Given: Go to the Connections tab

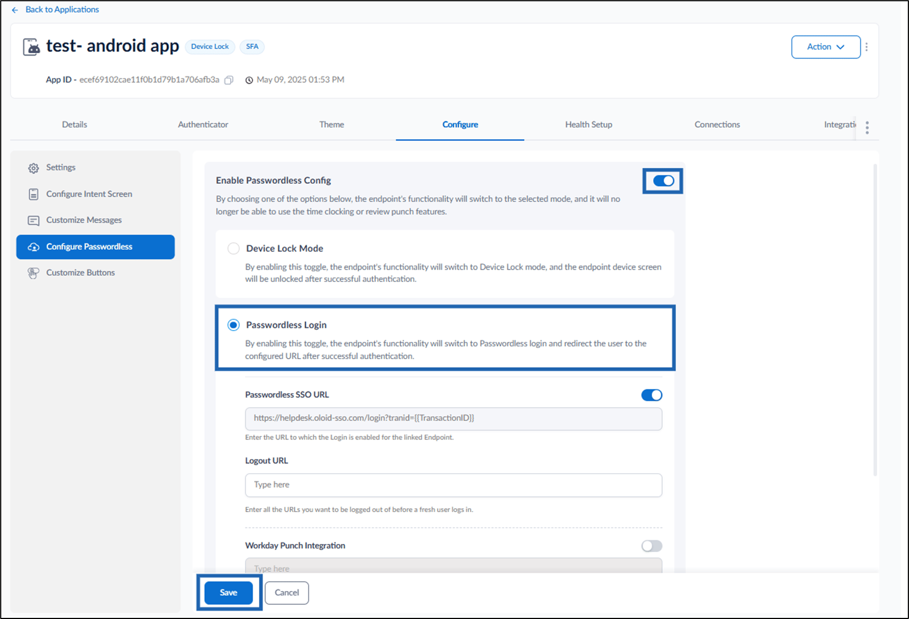Looking at the screenshot, I should [717, 124].
